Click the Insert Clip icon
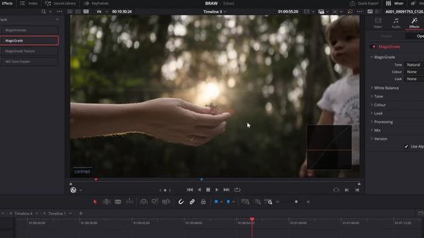Image resolution: width=424 pixels, height=238 pixels. pyautogui.click(x=144, y=202)
